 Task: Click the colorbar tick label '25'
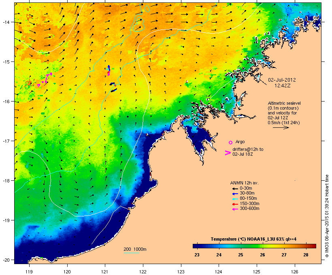click(240, 255)
